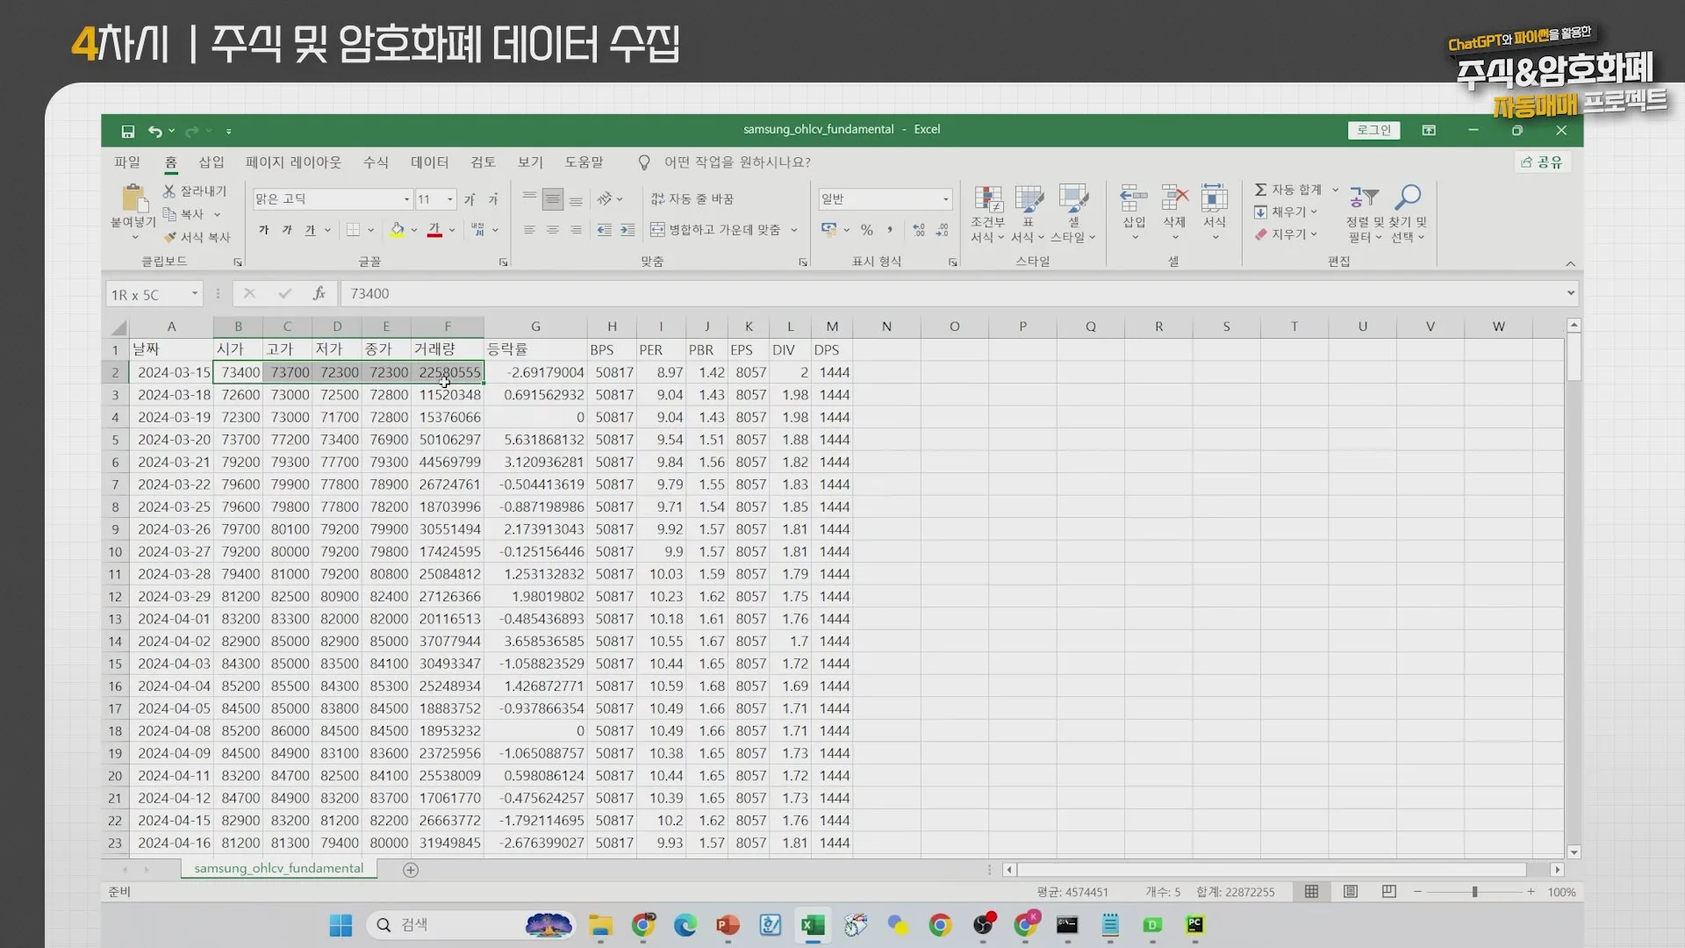Open the Data tab
Viewport: 1685px width, 948px height.
point(429,162)
